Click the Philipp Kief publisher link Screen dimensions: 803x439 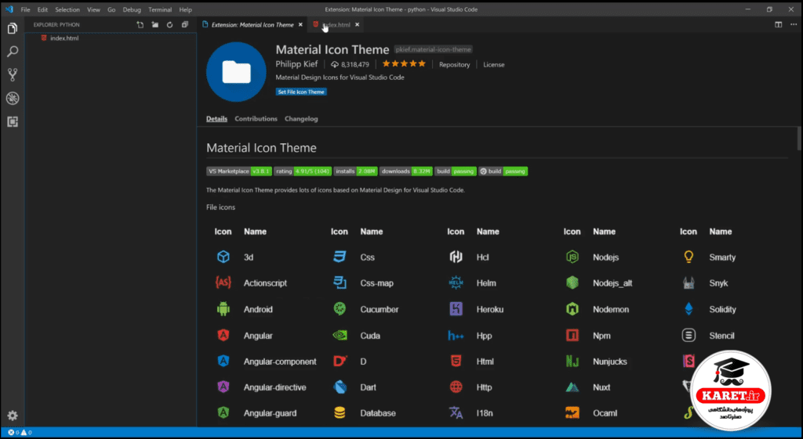pos(296,64)
